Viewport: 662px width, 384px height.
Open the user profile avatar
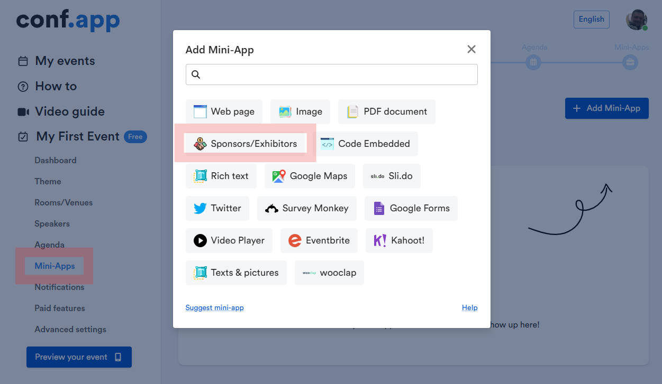(x=636, y=20)
